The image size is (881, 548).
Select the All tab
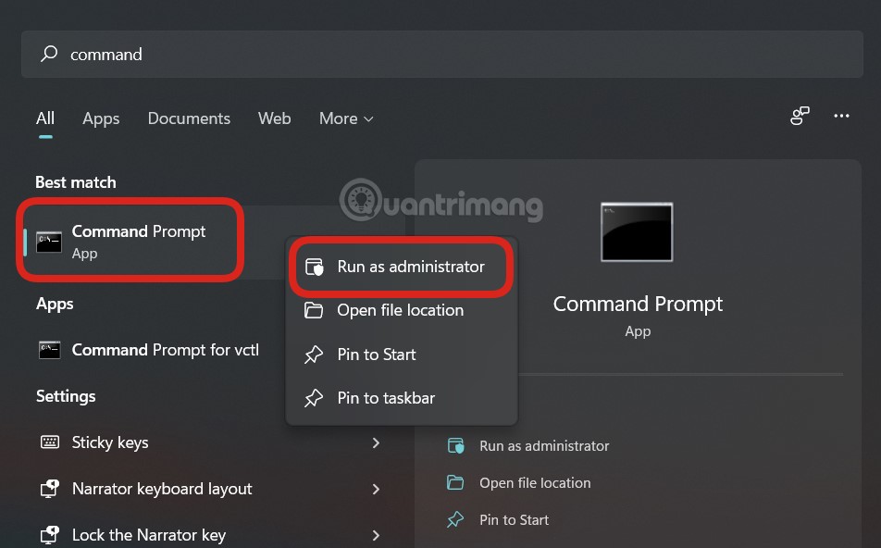(45, 118)
